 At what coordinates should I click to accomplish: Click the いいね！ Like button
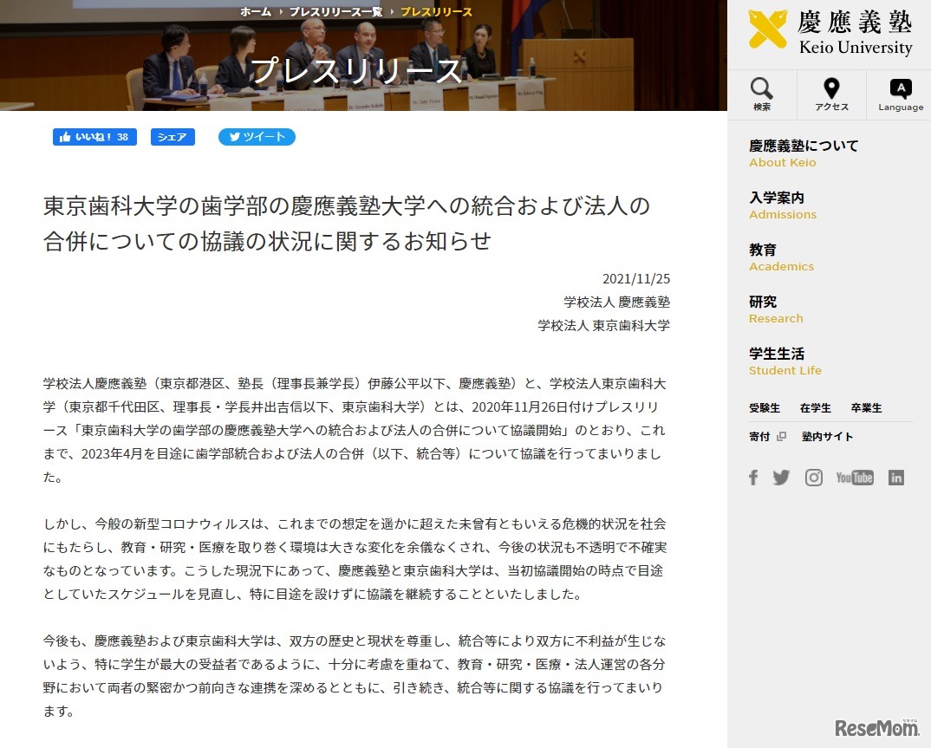(x=94, y=137)
